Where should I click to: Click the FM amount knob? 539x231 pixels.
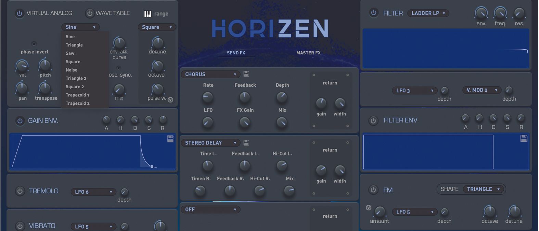coord(380,212)
